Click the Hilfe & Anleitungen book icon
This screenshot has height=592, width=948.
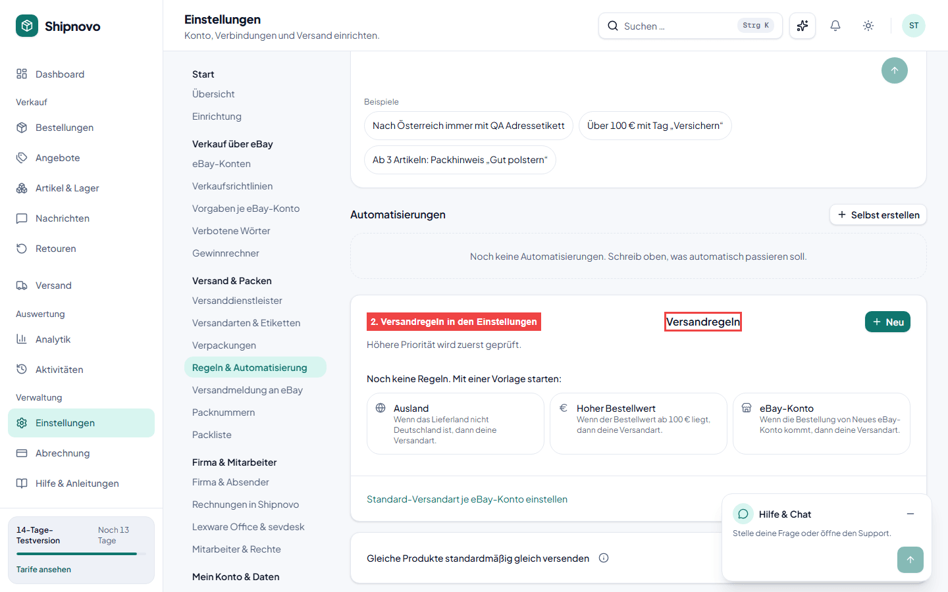coord(22,483)
